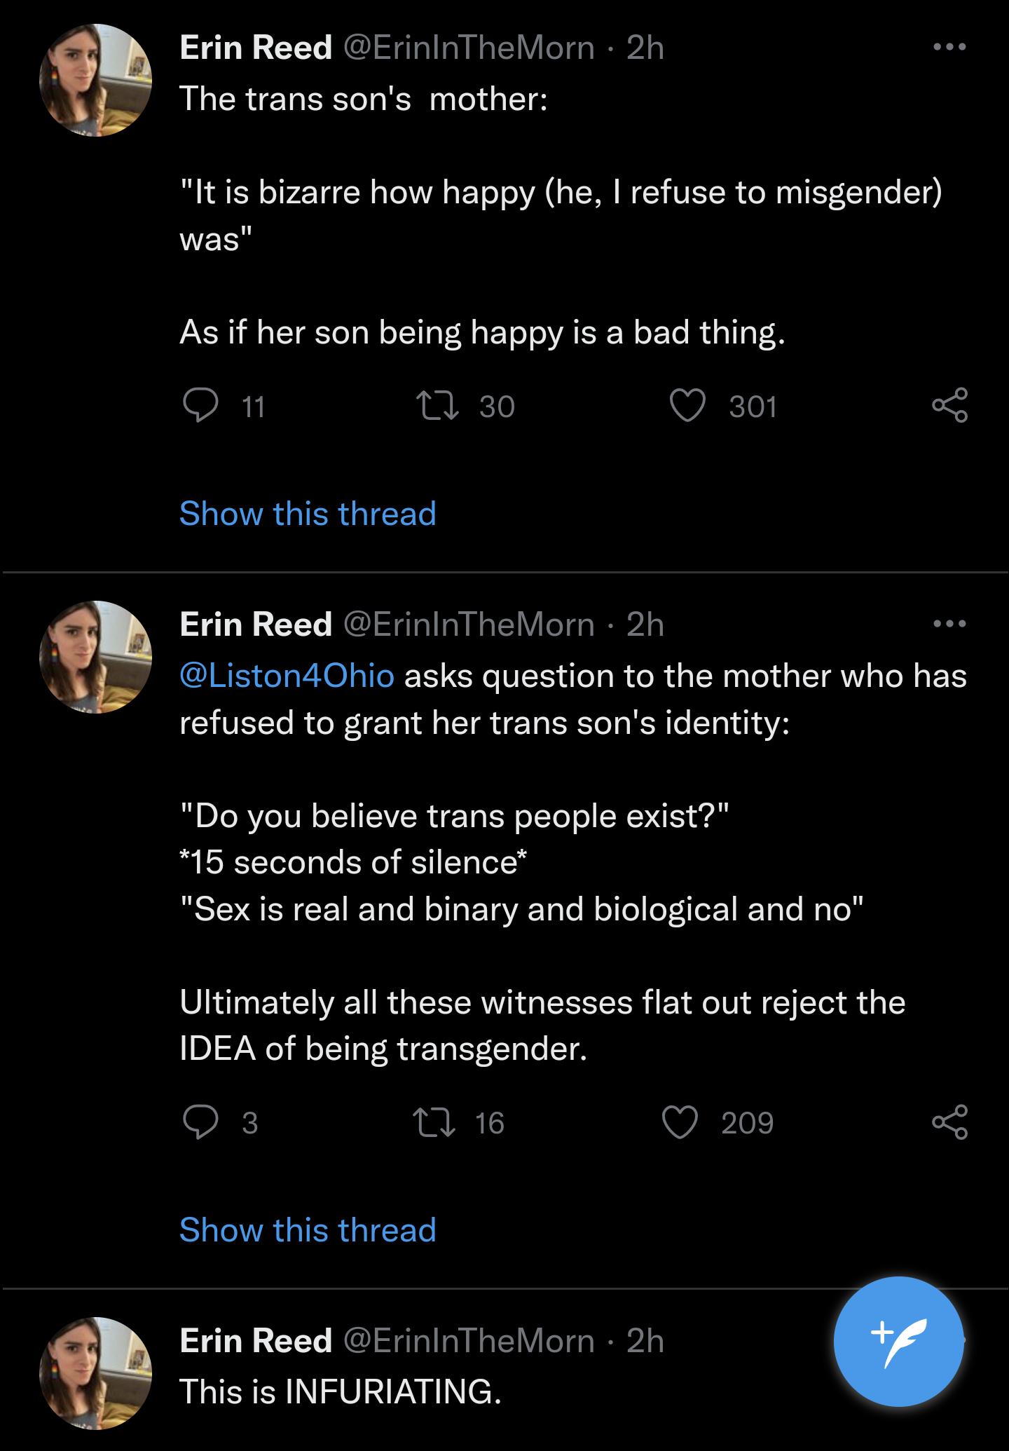Retweet the tweet with 30 retweets
The height and width of the screenshot is (1451, 1009).
(437, 405)
